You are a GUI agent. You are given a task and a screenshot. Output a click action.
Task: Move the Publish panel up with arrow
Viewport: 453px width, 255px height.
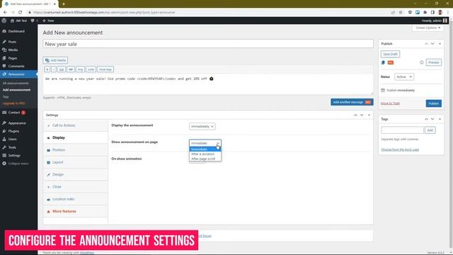point(426,44)
